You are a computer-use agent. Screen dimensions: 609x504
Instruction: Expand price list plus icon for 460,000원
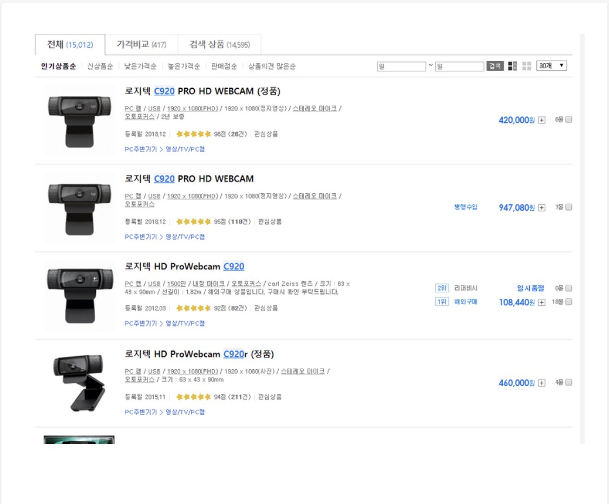click(x=542, y=383)
